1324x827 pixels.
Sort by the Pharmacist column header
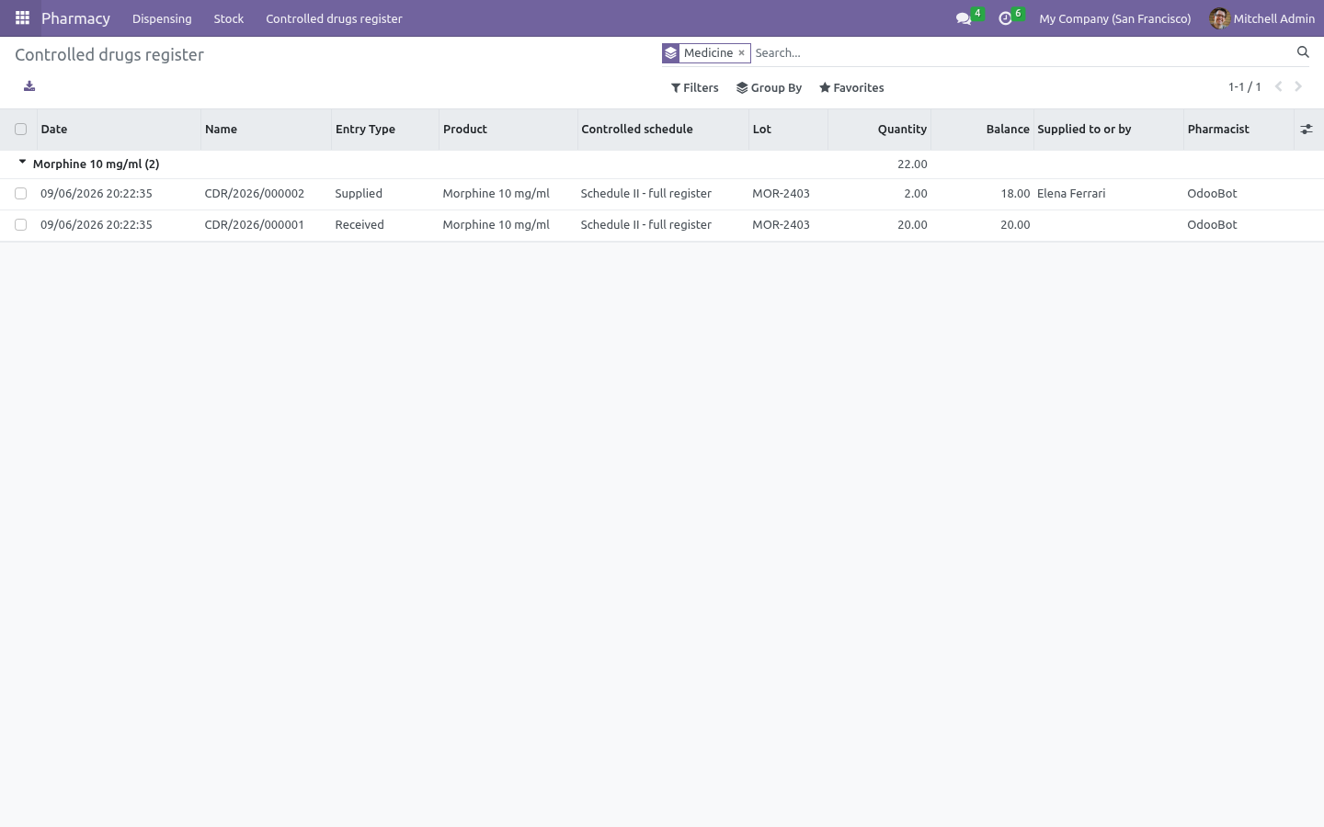(x=1238, y=130)
